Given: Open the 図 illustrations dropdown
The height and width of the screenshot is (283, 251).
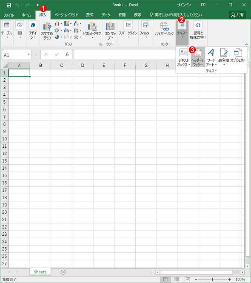Looking at the screenshot, I should 20,30.
